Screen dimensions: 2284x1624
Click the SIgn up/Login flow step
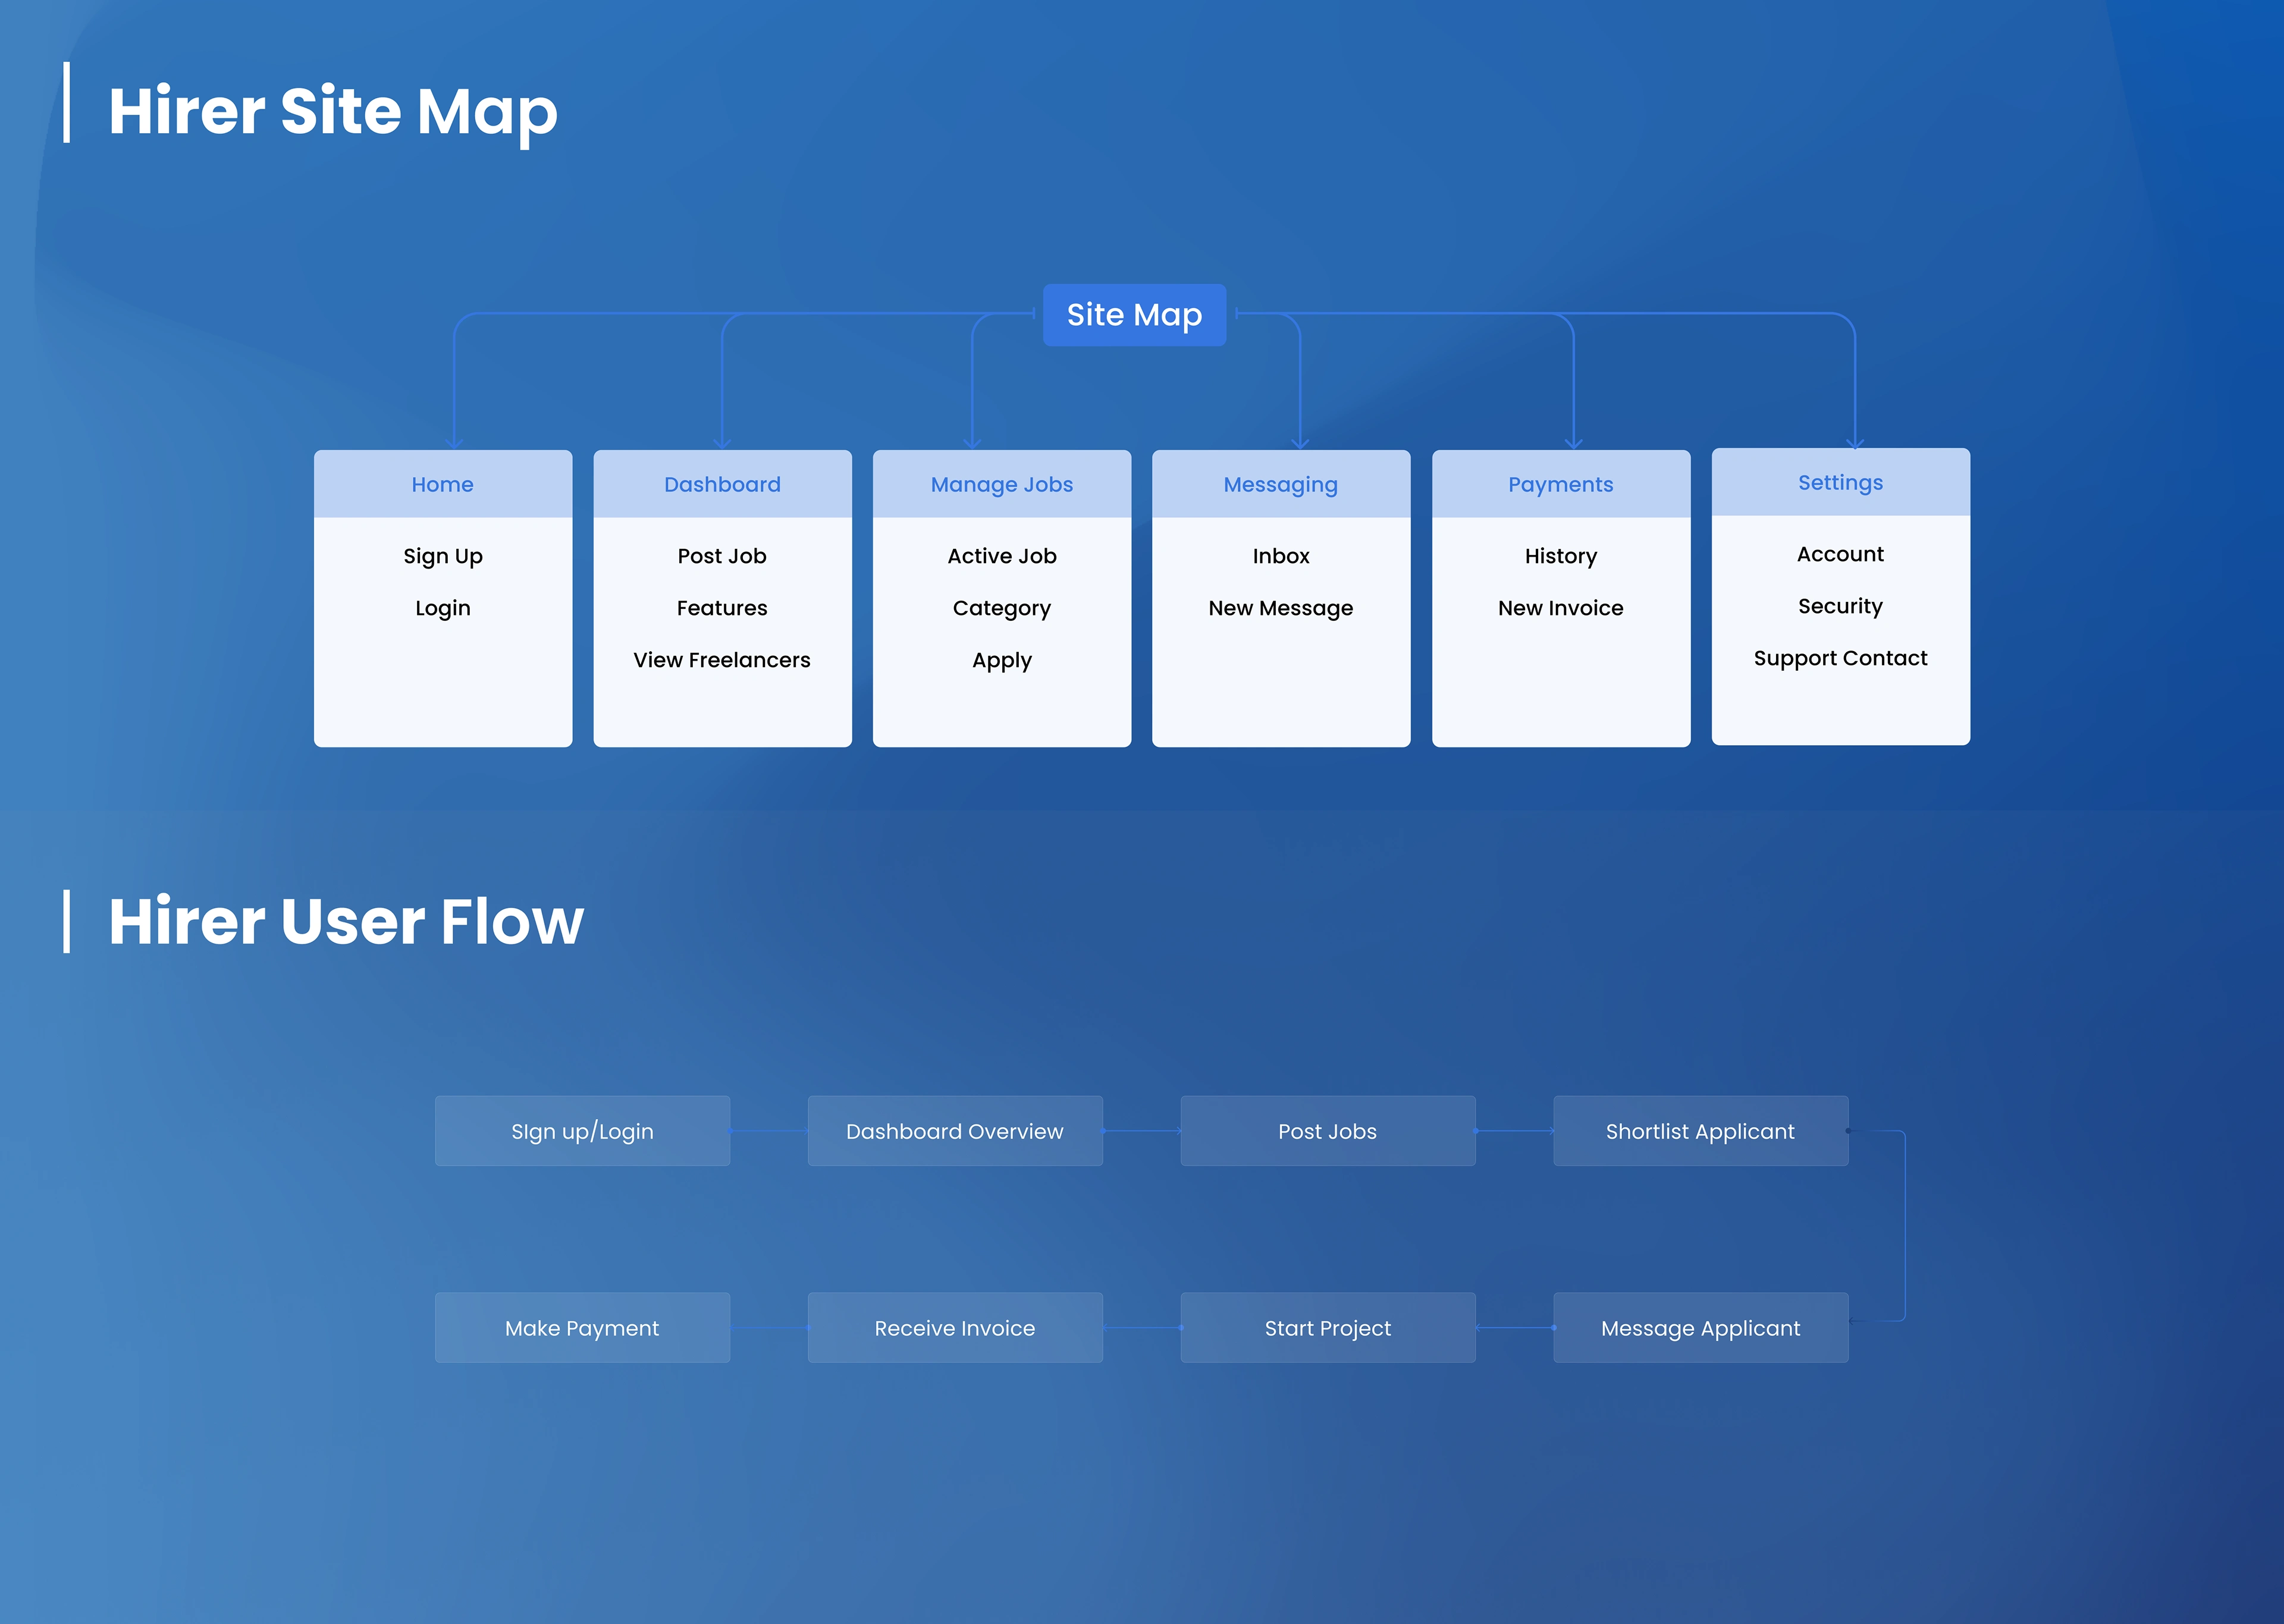click(582, 1131)
